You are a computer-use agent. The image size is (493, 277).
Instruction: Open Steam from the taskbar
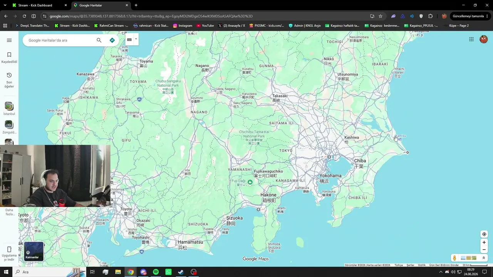(181, 272)
